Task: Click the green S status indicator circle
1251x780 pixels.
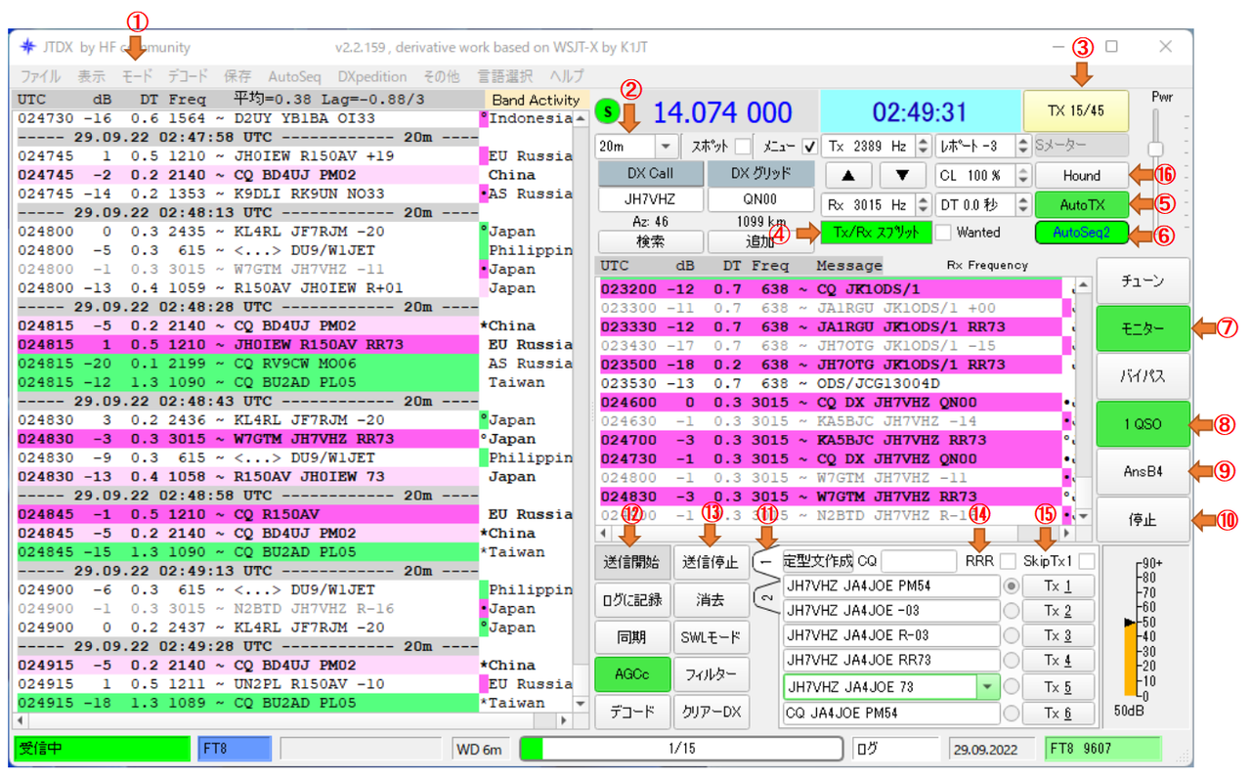Action: click(x=608, y=111)
